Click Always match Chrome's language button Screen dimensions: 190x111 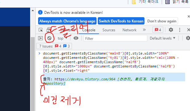pos(67,21)
